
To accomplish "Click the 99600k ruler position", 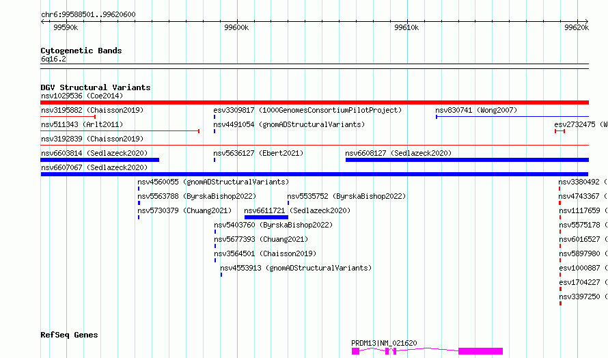I will pyautogui.click(x=236, y=27).
